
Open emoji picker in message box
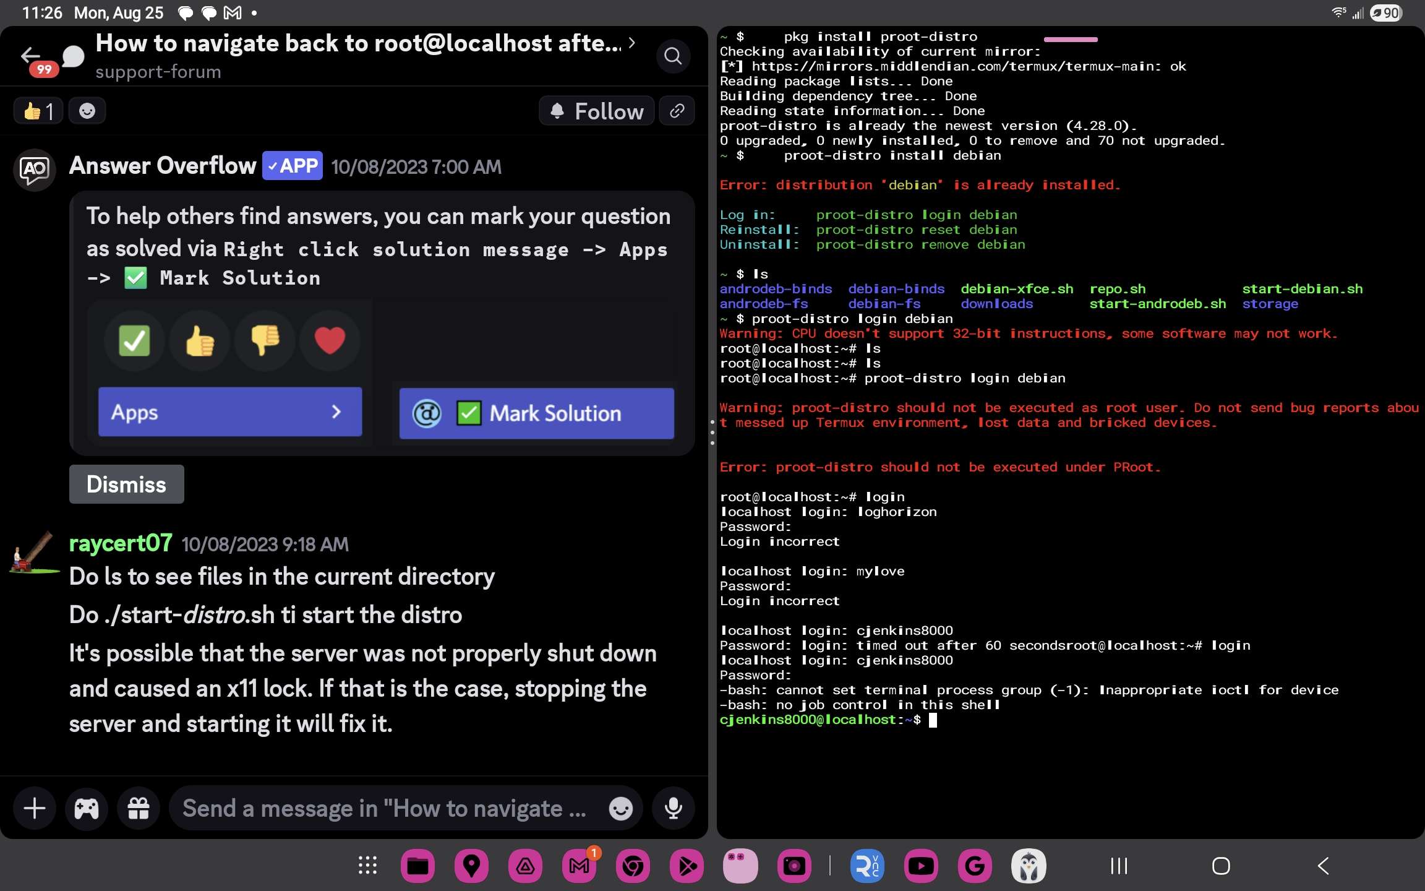pyautogui.click(x=621, y=809)
